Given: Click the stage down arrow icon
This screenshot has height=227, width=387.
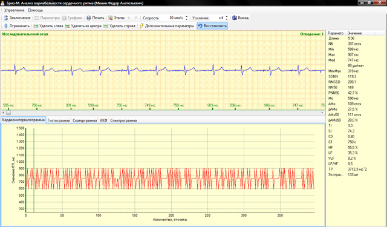Looking at the screenshot, I should [x=135, y=18].
